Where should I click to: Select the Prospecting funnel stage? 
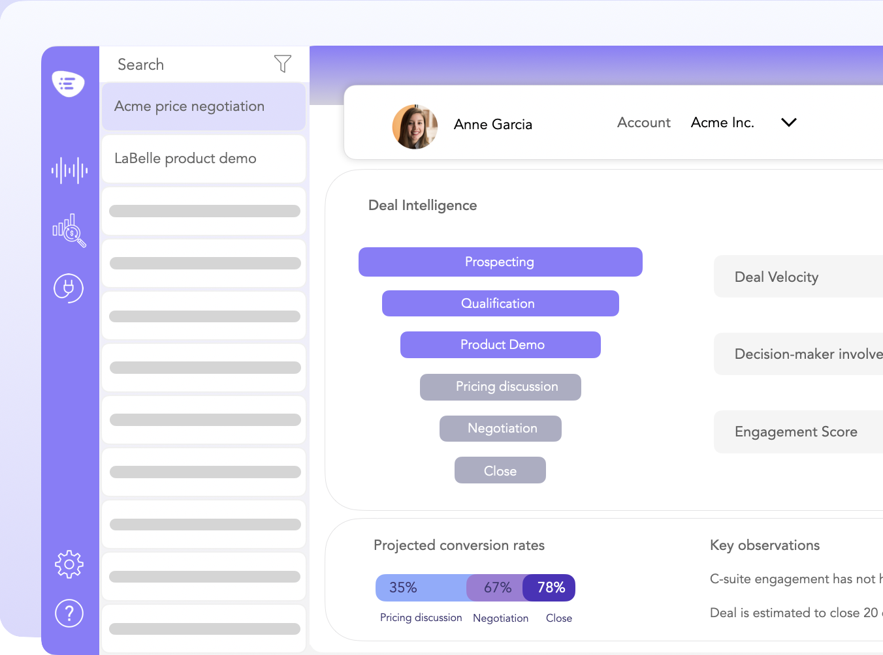tap(500, 262)
